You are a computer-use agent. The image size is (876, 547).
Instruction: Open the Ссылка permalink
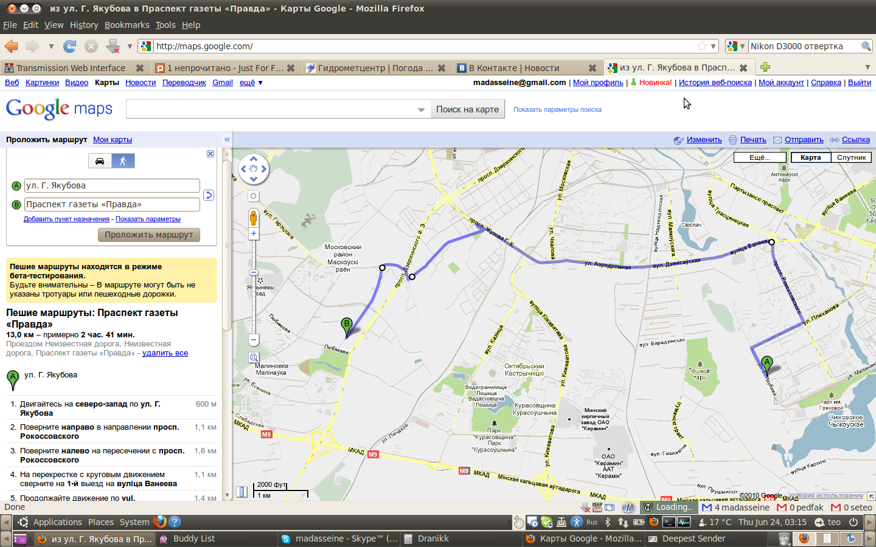(x=855, y=140)
